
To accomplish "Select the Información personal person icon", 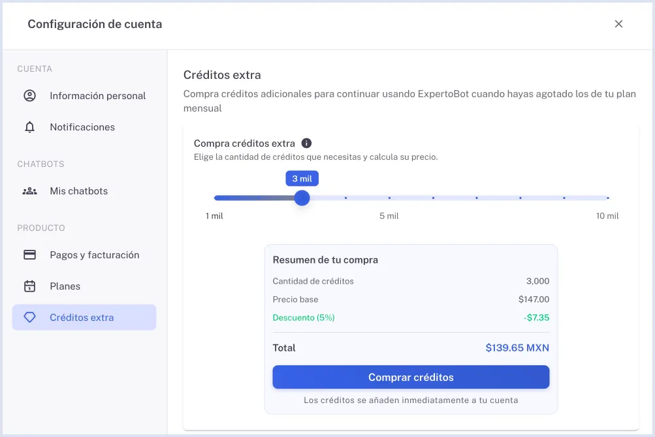I will [x=30, y=95].
